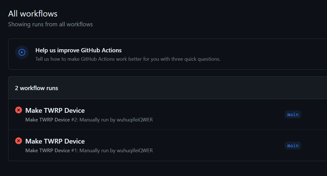Screen dimensions: 327x176
Task: Click the failed status icon for run #2
Action: tap(19, 110)
